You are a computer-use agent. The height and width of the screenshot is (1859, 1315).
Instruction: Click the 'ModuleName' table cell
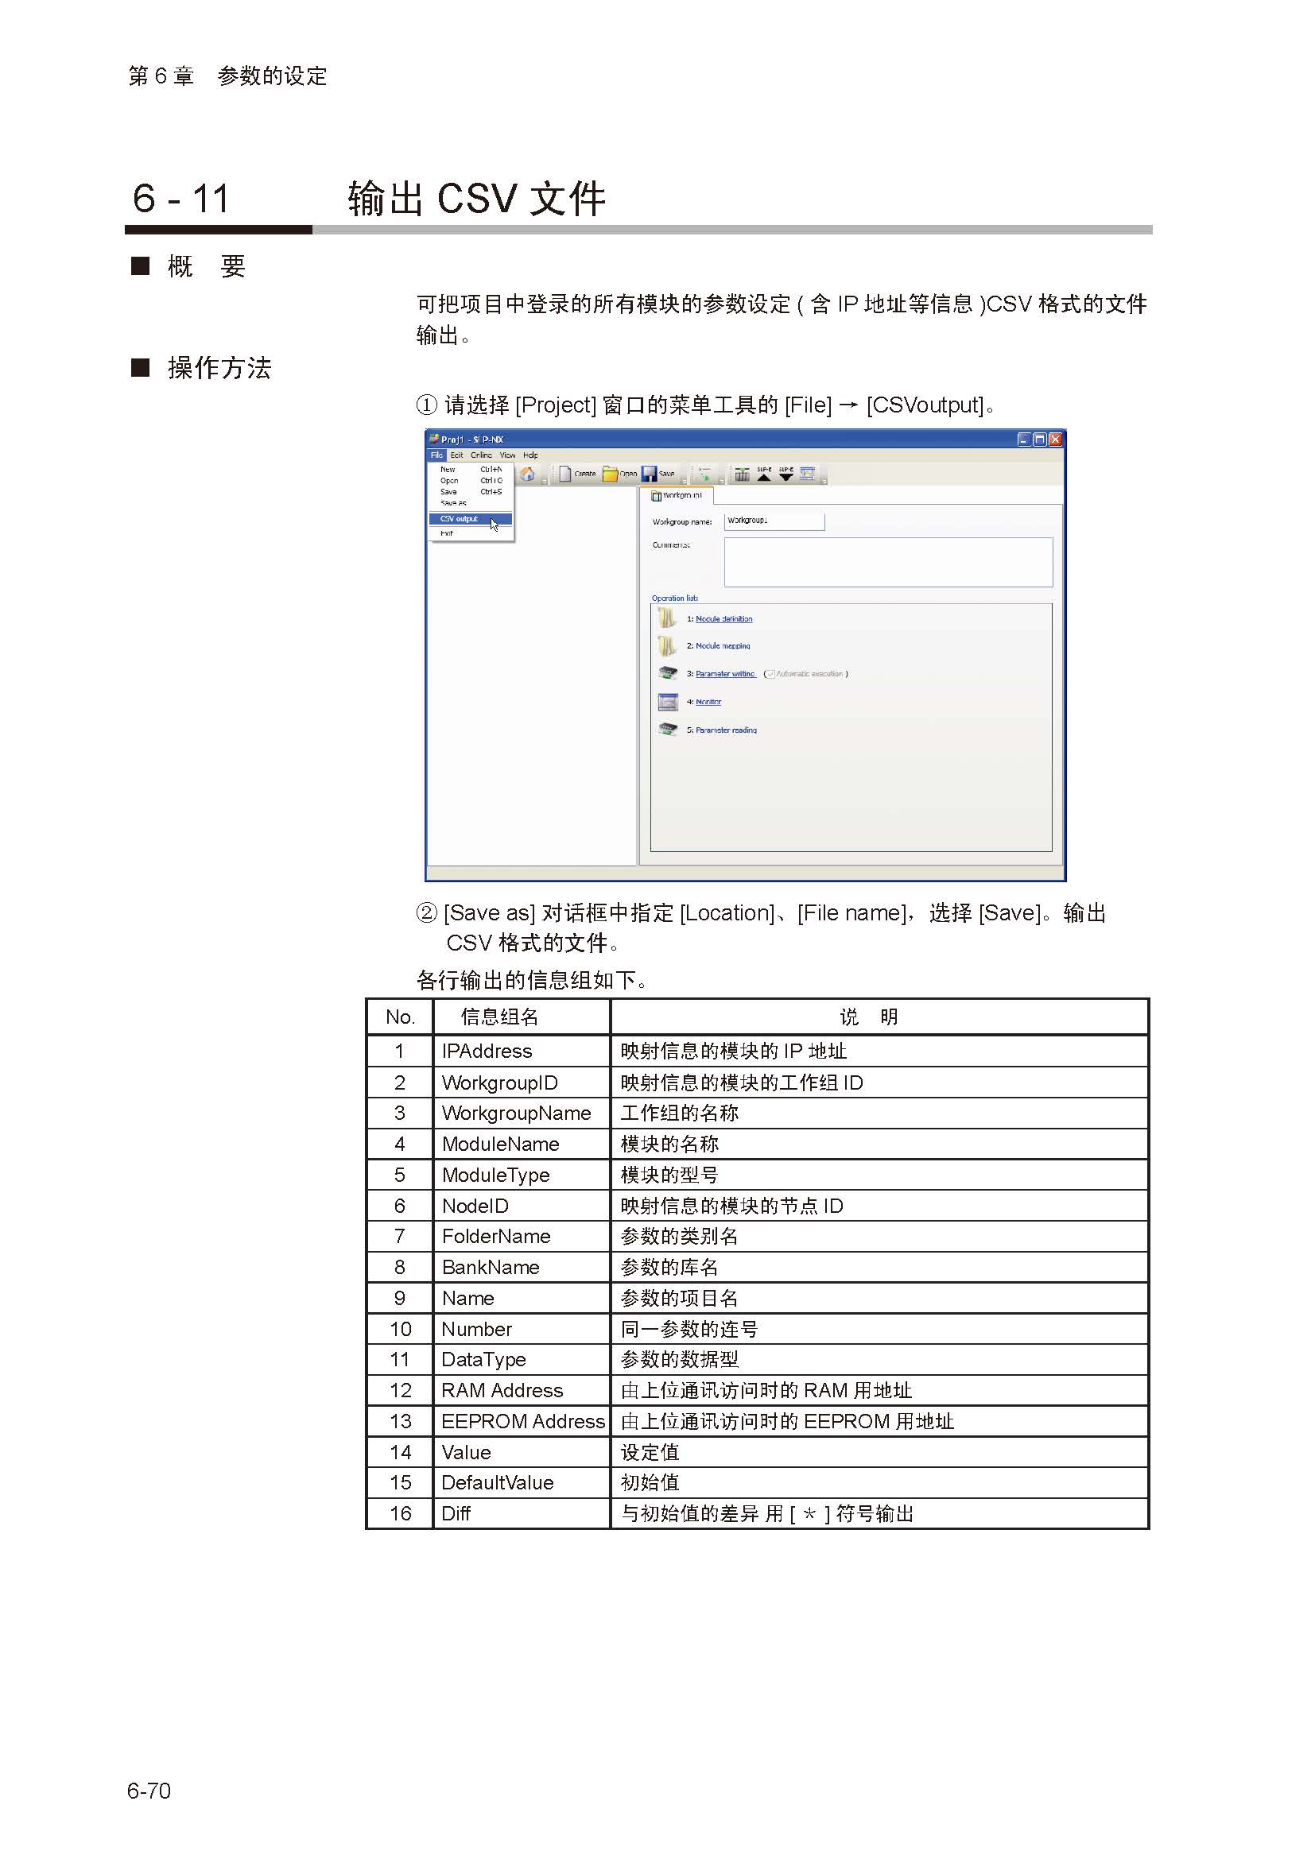[522, 1144]
